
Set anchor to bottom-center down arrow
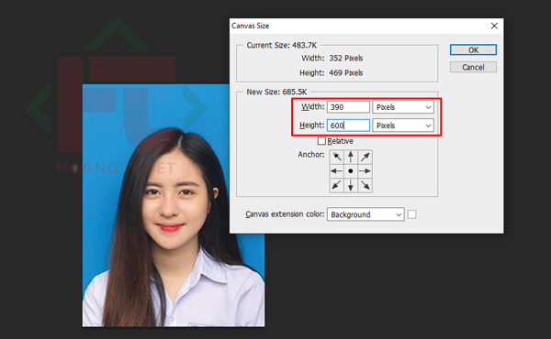[x=351, y=185]
